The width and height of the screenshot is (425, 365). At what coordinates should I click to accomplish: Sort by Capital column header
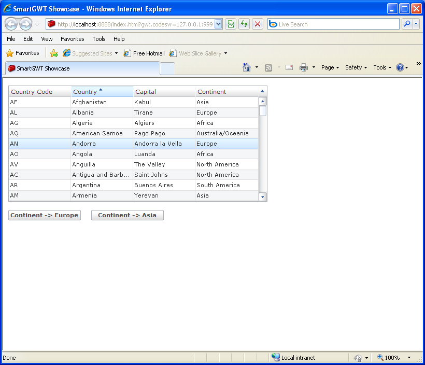point(164,92)
